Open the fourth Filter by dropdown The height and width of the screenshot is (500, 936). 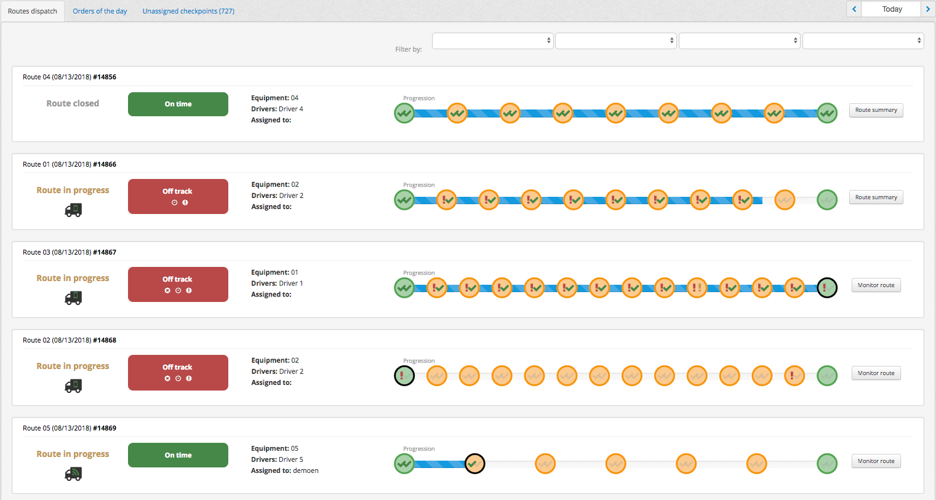click(x=863, y=41)
